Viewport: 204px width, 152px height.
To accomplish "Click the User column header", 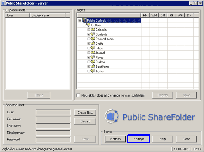I will 17,15.
